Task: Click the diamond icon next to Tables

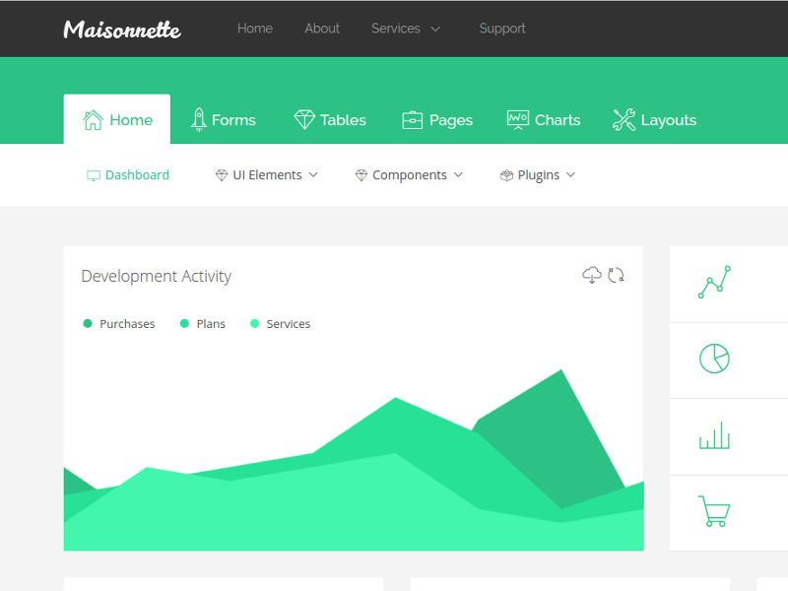Action: point(304,119)
